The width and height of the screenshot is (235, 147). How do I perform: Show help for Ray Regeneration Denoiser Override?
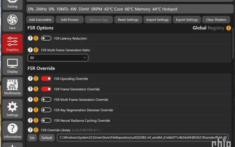30,110
